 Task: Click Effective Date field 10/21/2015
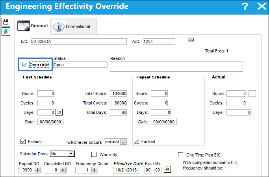coord(126,170)
